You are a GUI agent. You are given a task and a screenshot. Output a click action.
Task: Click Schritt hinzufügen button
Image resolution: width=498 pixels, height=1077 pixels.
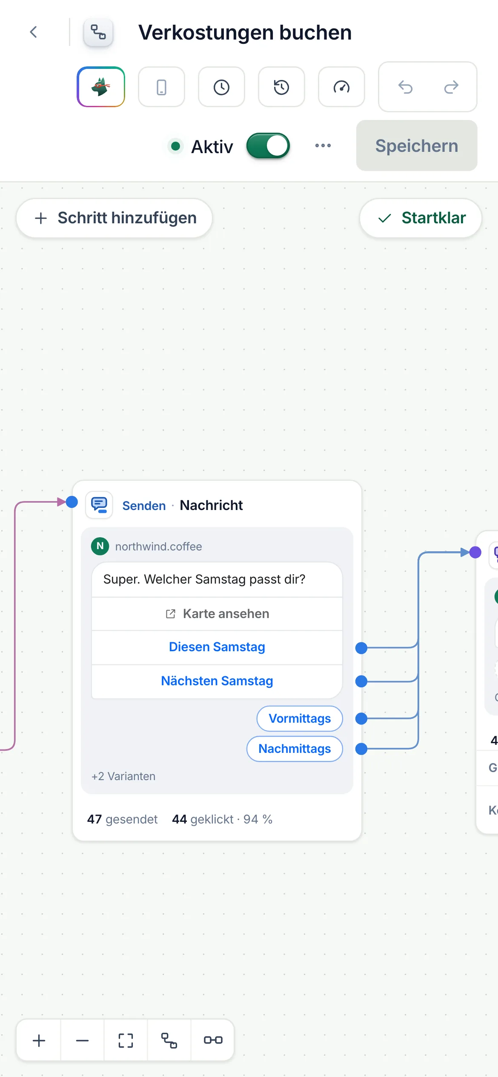click(x=114, y=218)
